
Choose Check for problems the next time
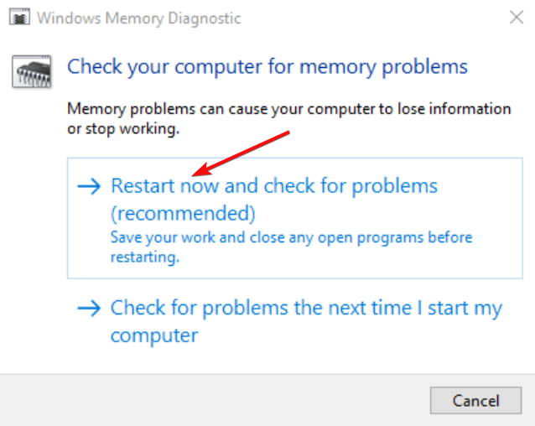pyautogui.click(x=306, y=309)
